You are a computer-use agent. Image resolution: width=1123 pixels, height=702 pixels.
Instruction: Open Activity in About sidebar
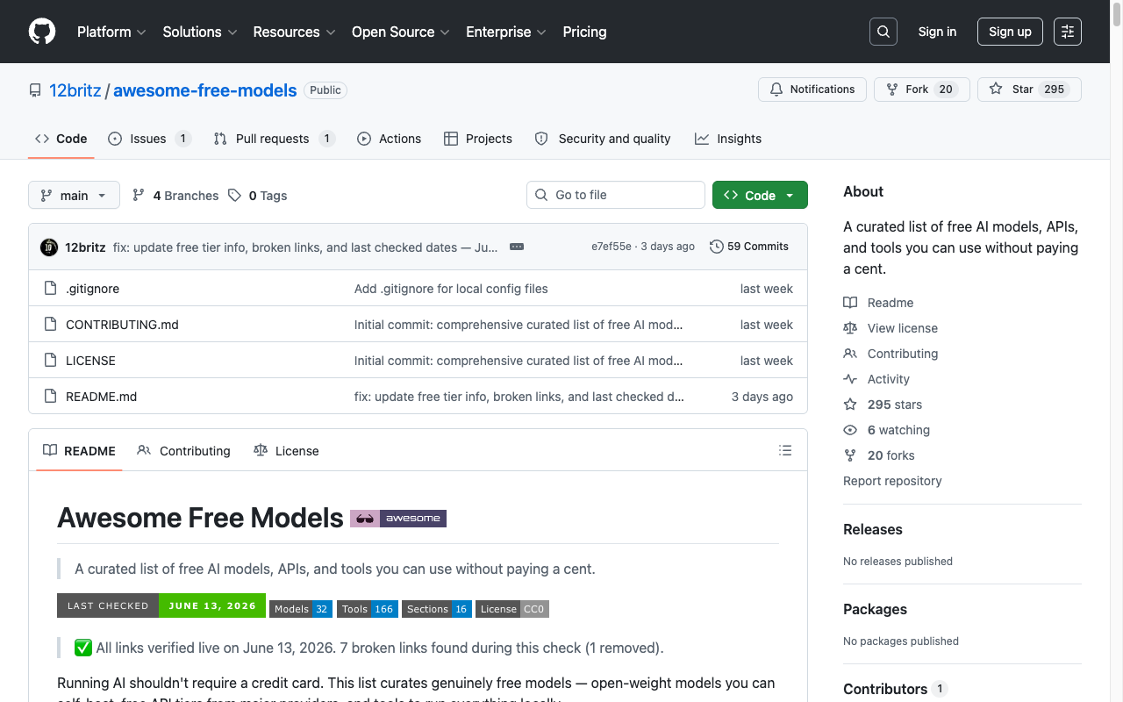coord(876,379)
